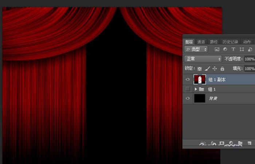Open the 路径 tab
Image resolution: width=255 pixels, height=164 pixels.
213,42
